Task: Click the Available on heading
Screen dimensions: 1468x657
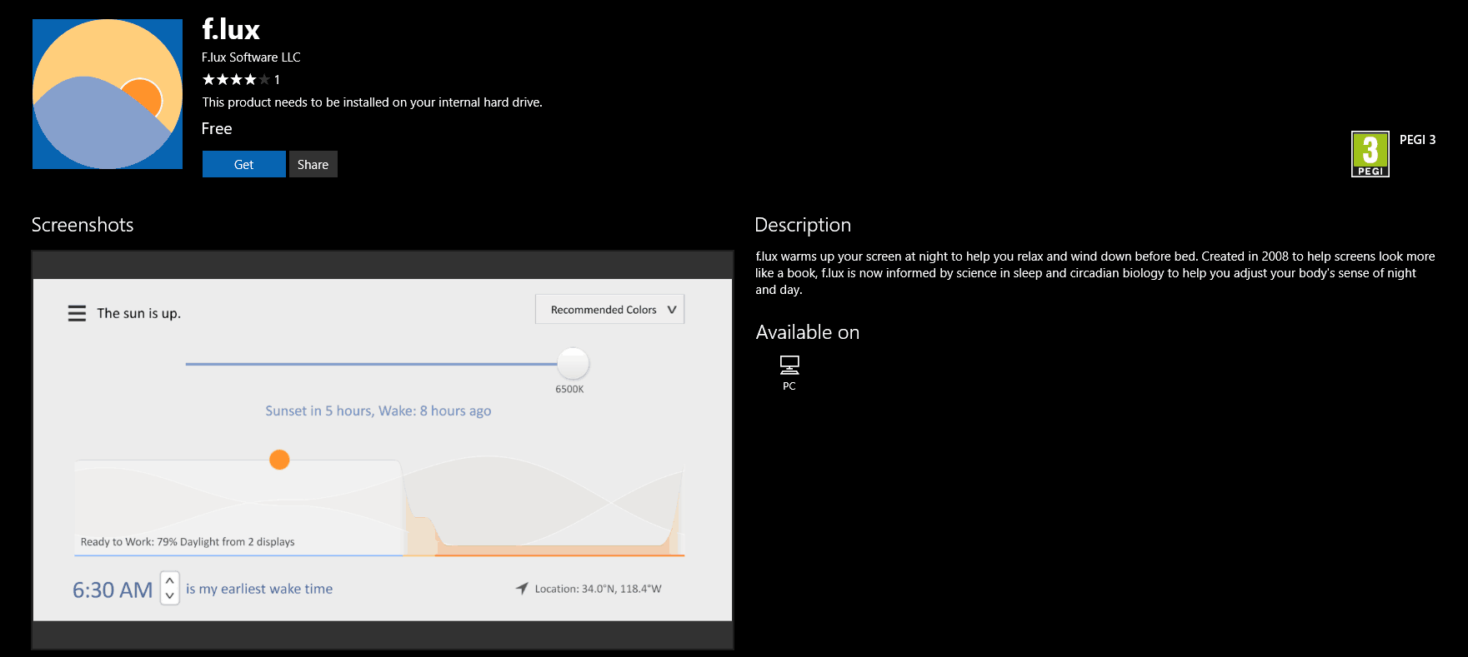Action: pos(808,332)
